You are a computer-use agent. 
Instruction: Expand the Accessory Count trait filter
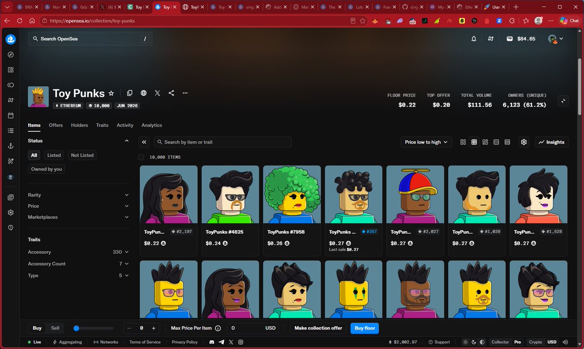click(x=79, y=264)
